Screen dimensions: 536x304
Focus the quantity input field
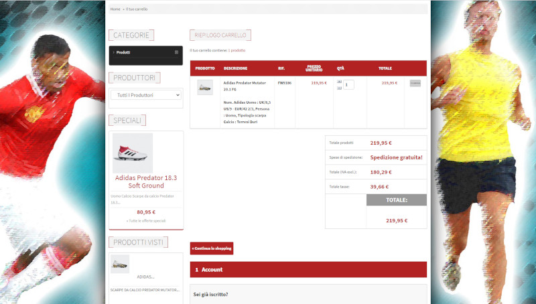[x=348, y=85]
